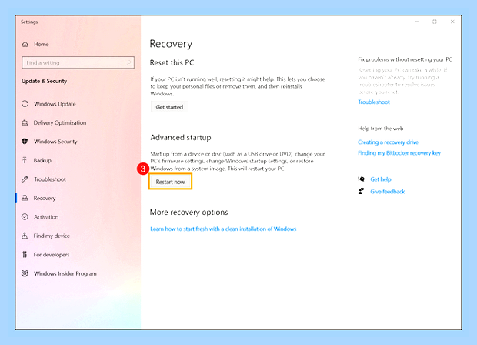Click the Find my device icon
477x345 pixels.
pos(25,236)
